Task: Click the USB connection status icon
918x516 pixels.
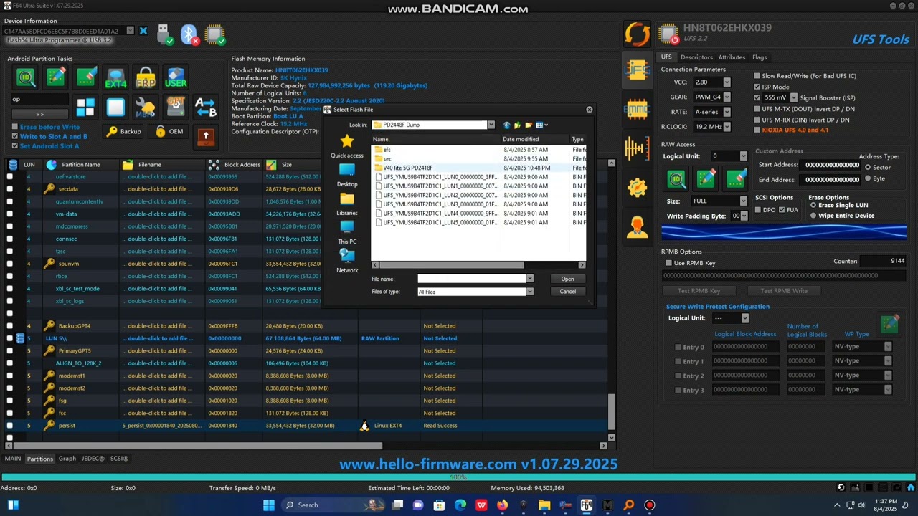Action: [x=164, y=34]
